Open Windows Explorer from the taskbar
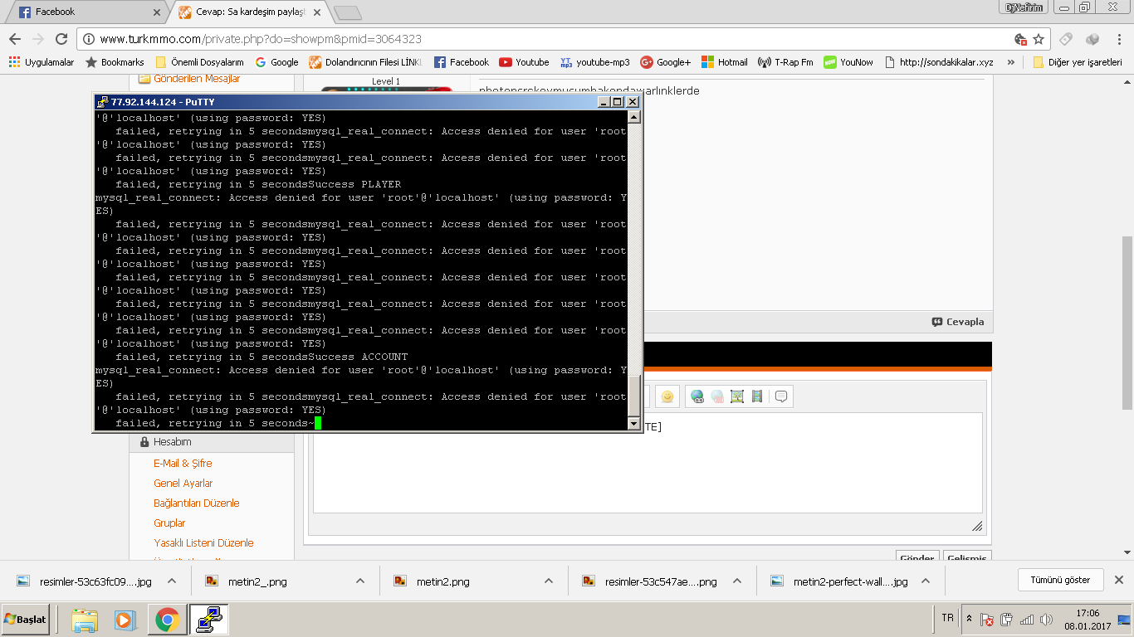 click(85, 620)
